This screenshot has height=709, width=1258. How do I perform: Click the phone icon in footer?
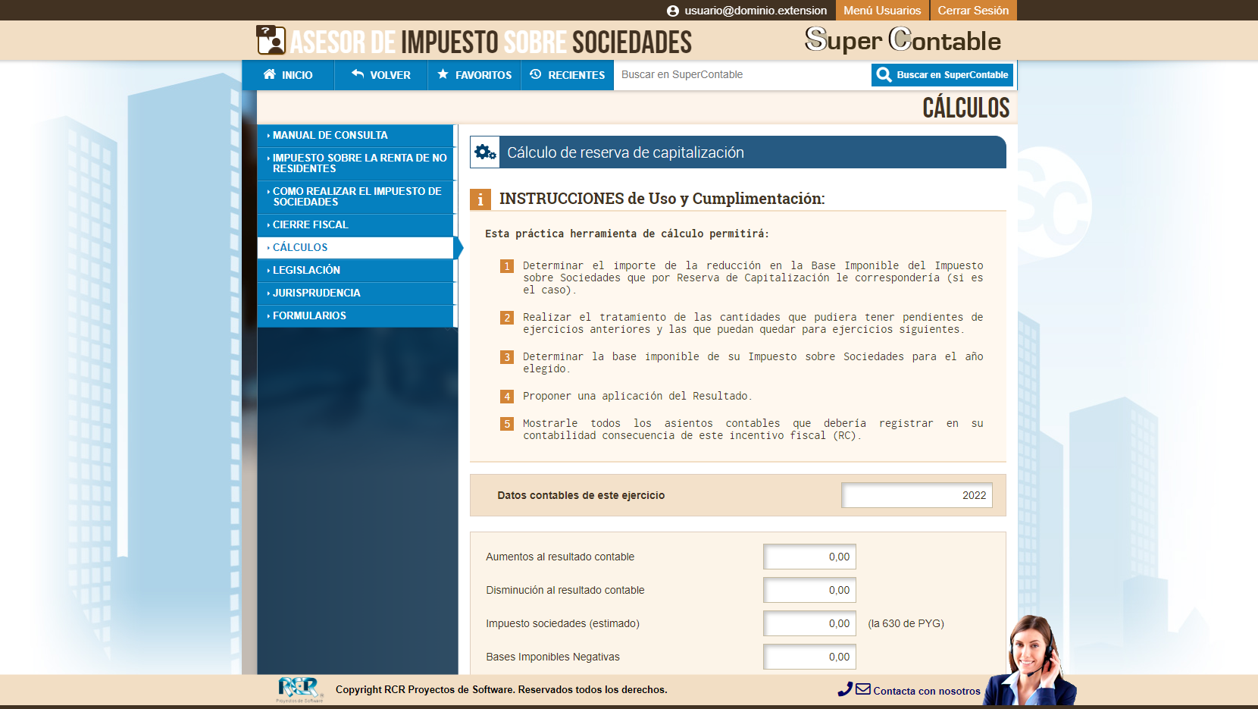pos(845,689)
